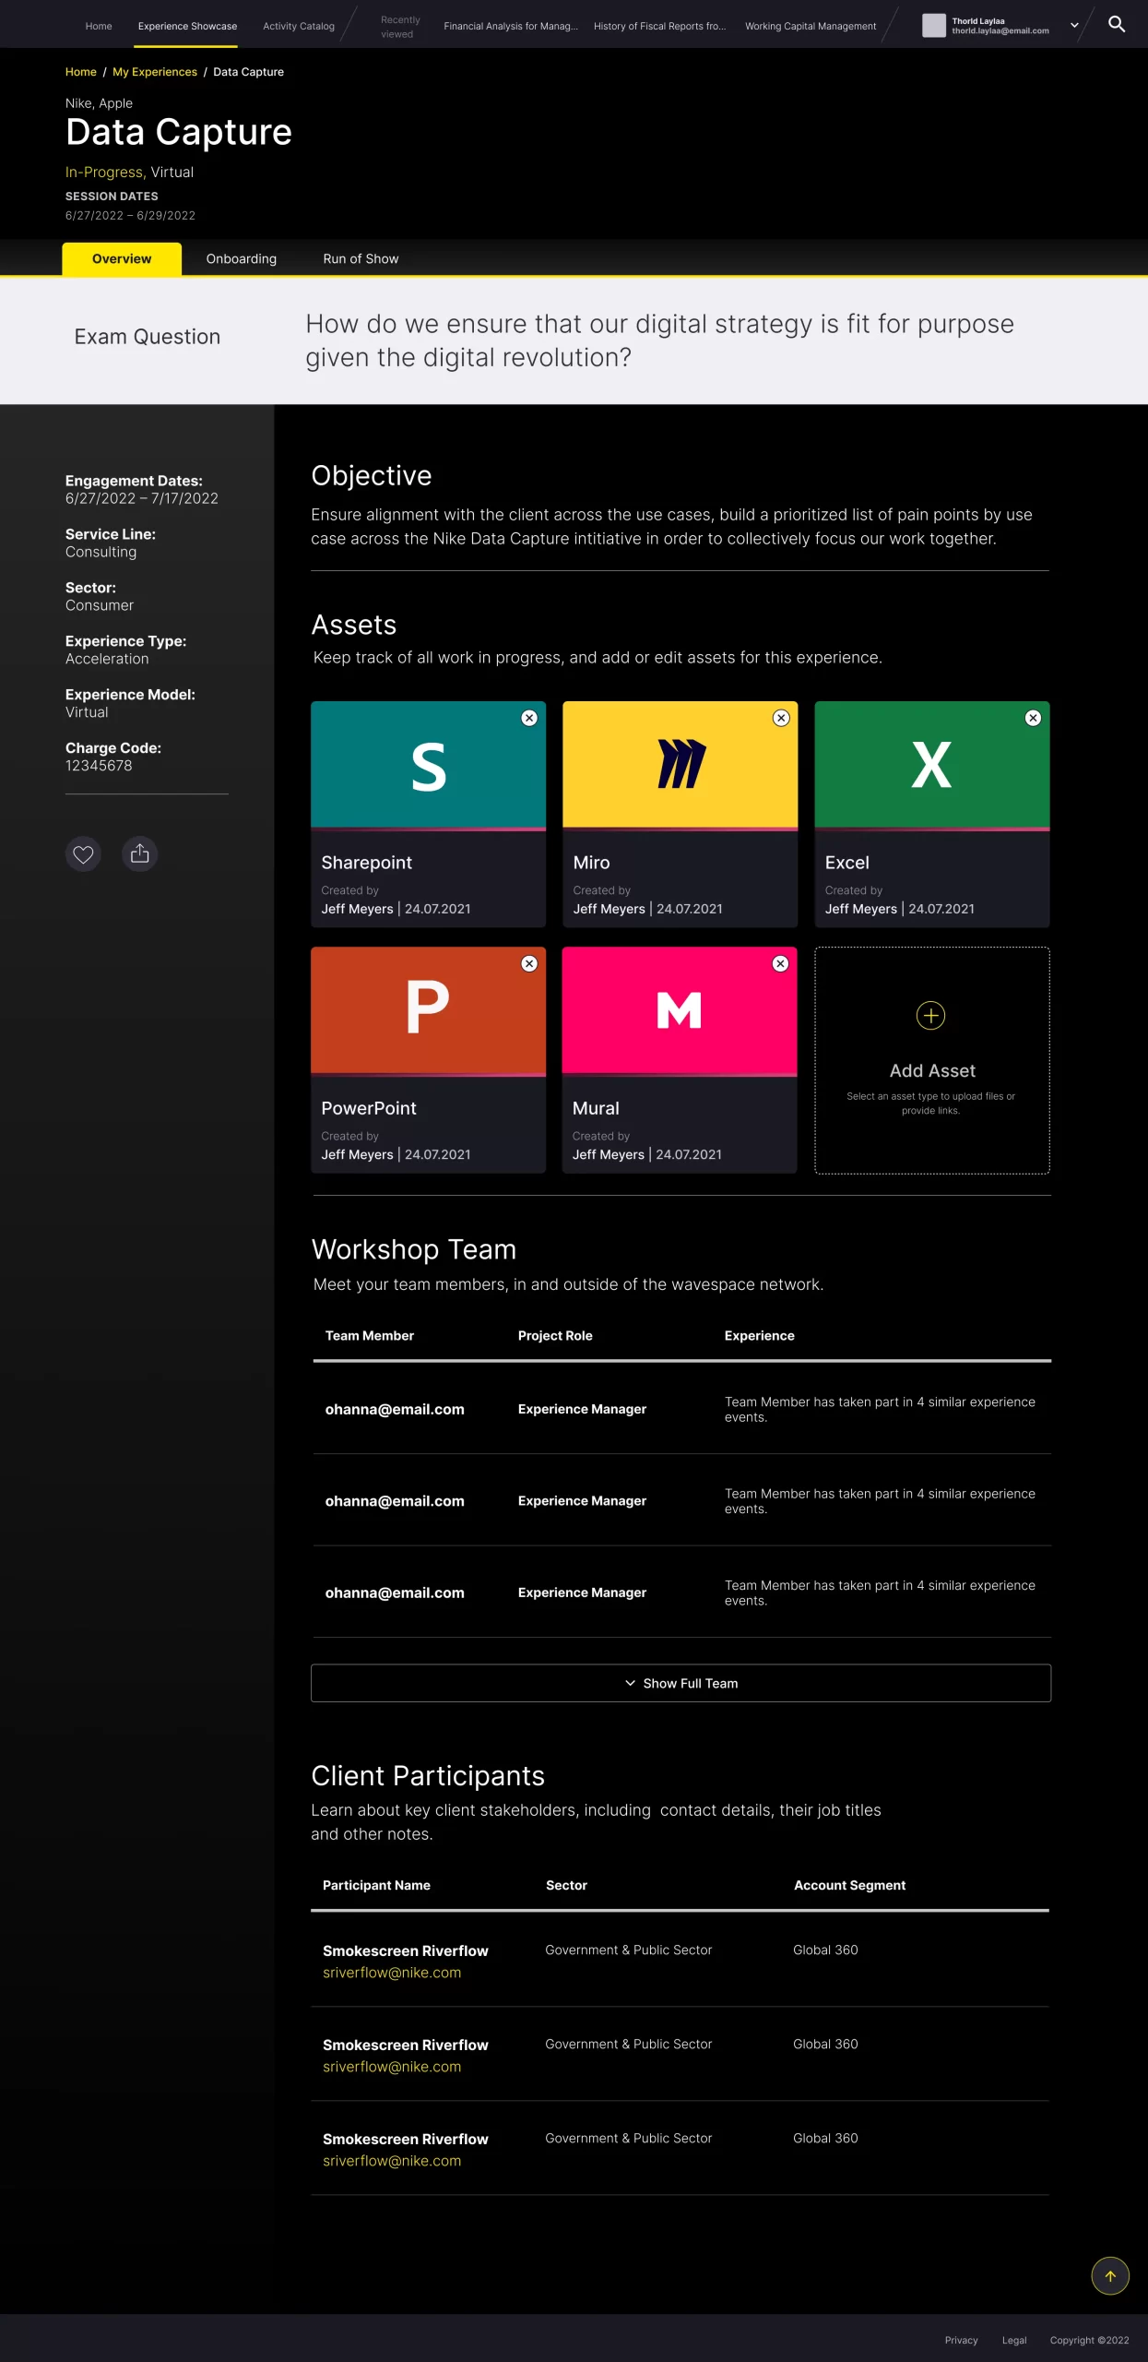Remove the Mural asset card
The width and height of the screenshot is (1148, 2362).
tap(780, 963)
